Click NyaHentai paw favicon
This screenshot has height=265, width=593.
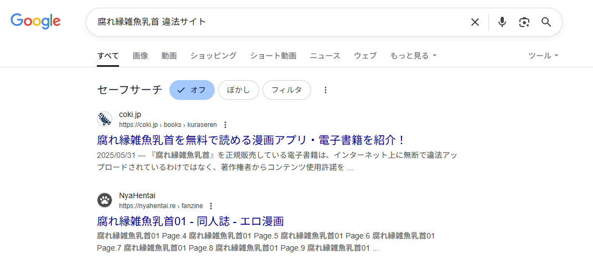click(x=105, y=200)
